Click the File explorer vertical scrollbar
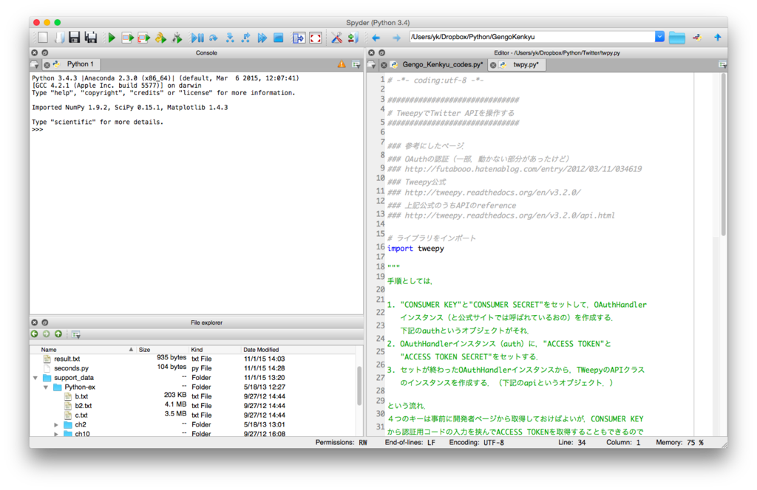Image resolution: width=757 pixels, height=490 pixels. pos(359,385)
